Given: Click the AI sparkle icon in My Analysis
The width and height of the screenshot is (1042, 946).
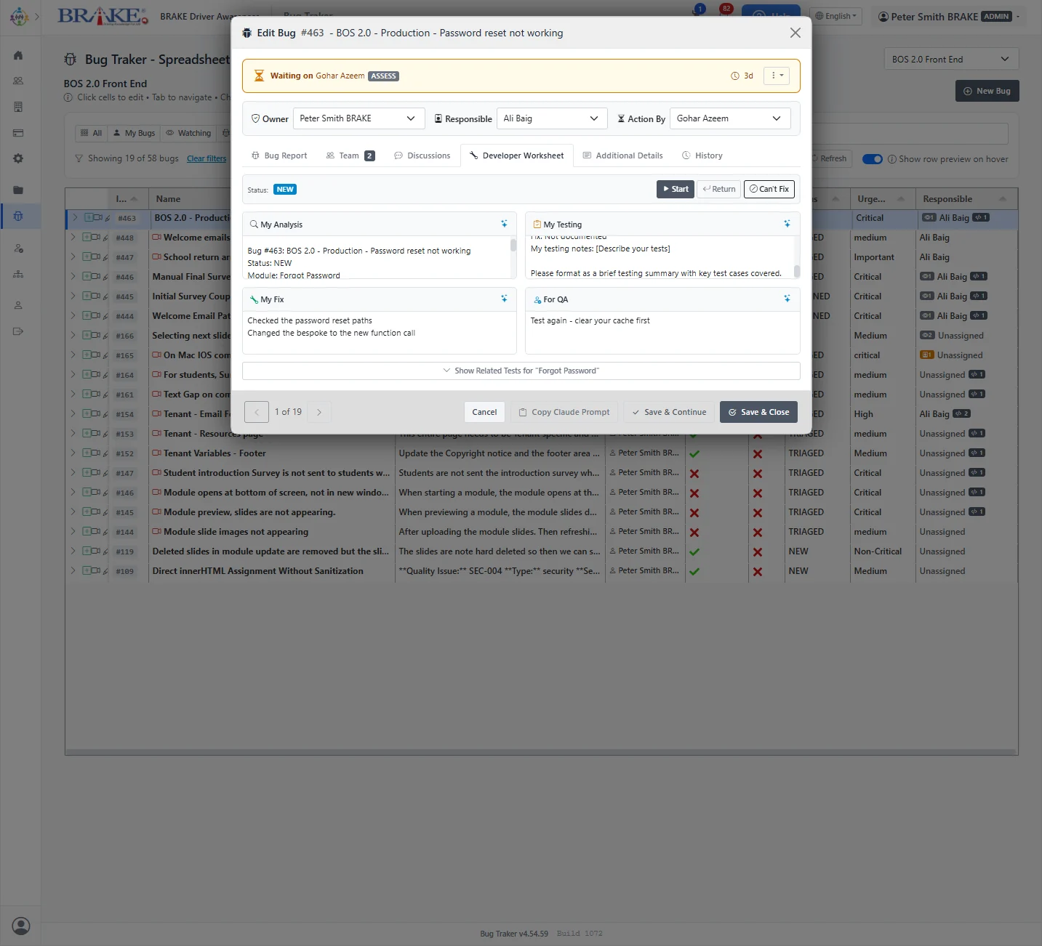Looking at the screenshot, I should coord(504,224).
